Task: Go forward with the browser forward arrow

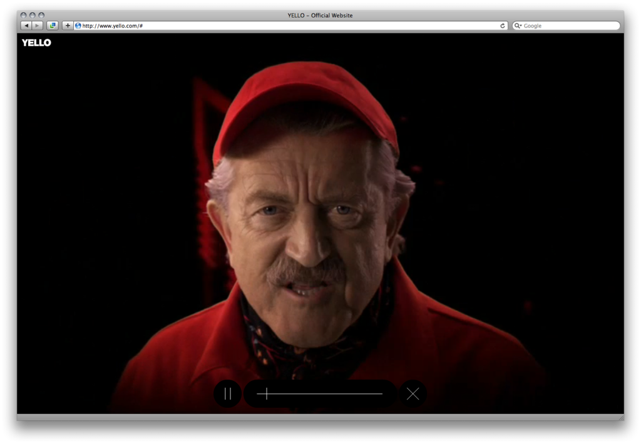Action: [x=37, y=26]
